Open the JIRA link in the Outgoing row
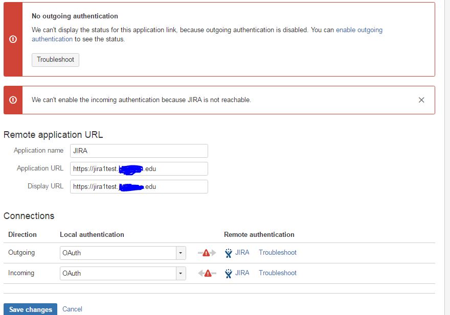 coord(242,253)
